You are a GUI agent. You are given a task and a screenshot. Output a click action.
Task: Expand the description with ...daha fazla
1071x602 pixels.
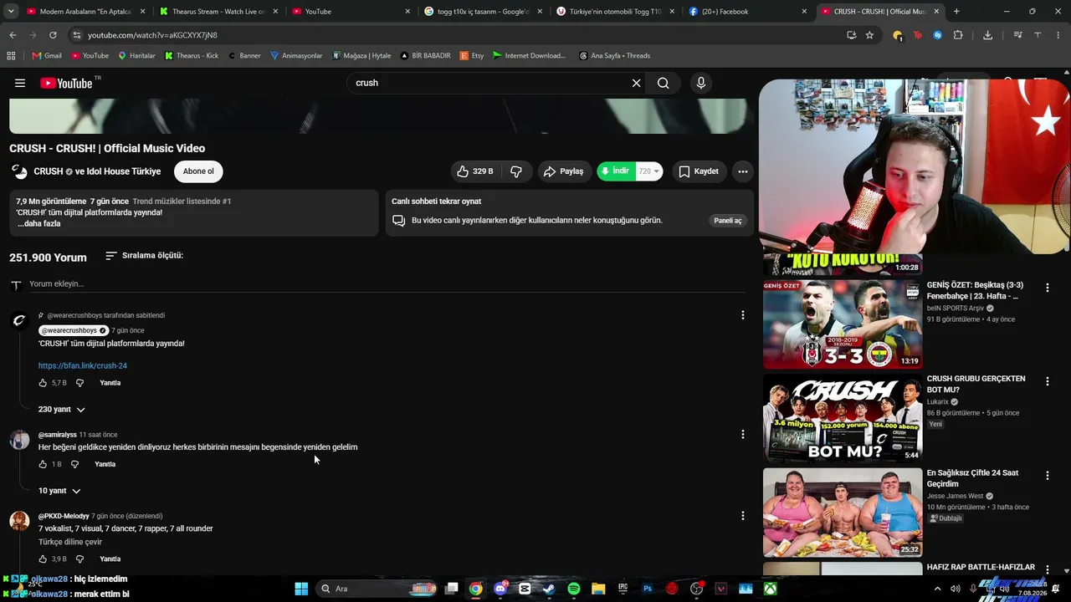38,224
